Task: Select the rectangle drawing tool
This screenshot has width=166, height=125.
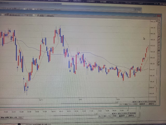Action: click(158, 56)
